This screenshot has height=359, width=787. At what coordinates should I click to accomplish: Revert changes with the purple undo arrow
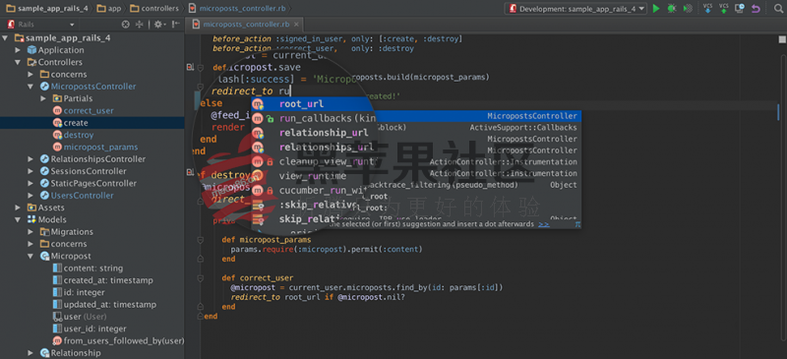tap(756, 9)
